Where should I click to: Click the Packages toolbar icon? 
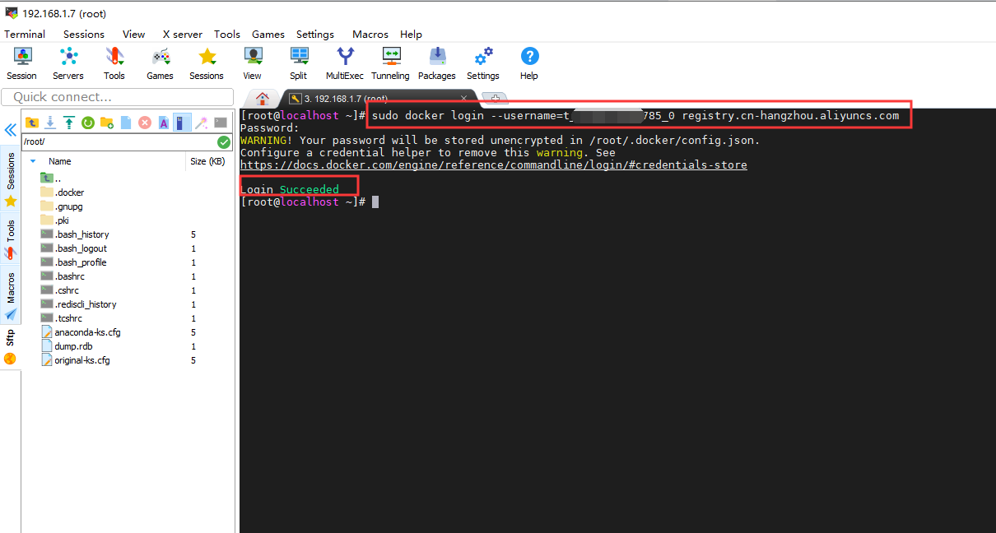point(437,63)
